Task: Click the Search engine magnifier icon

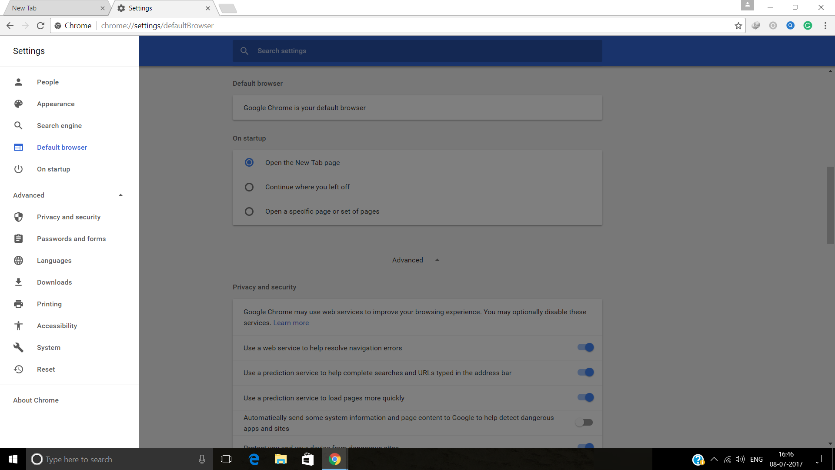Action: 18,125
